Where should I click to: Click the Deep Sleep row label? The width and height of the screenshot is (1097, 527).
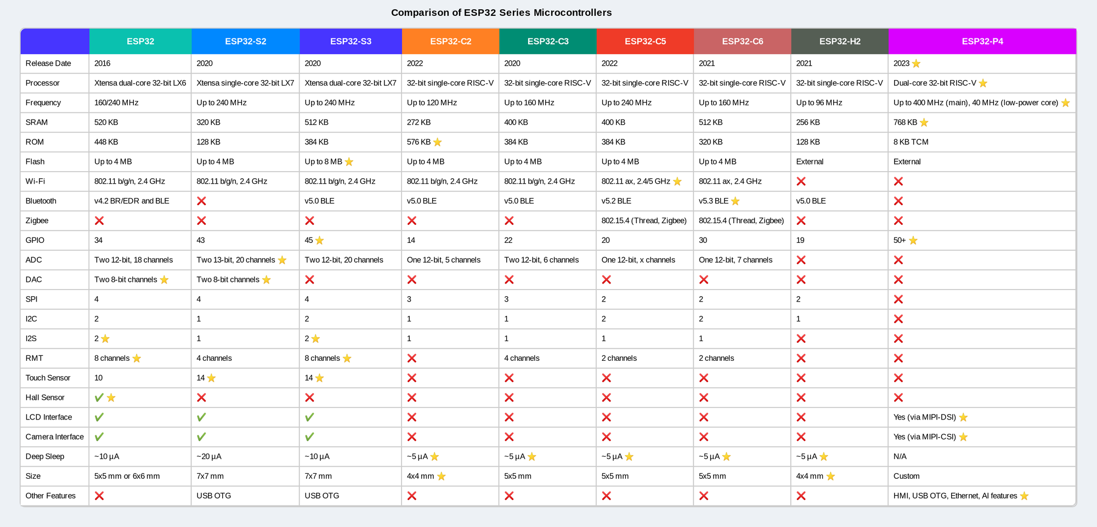click(45, 456)
